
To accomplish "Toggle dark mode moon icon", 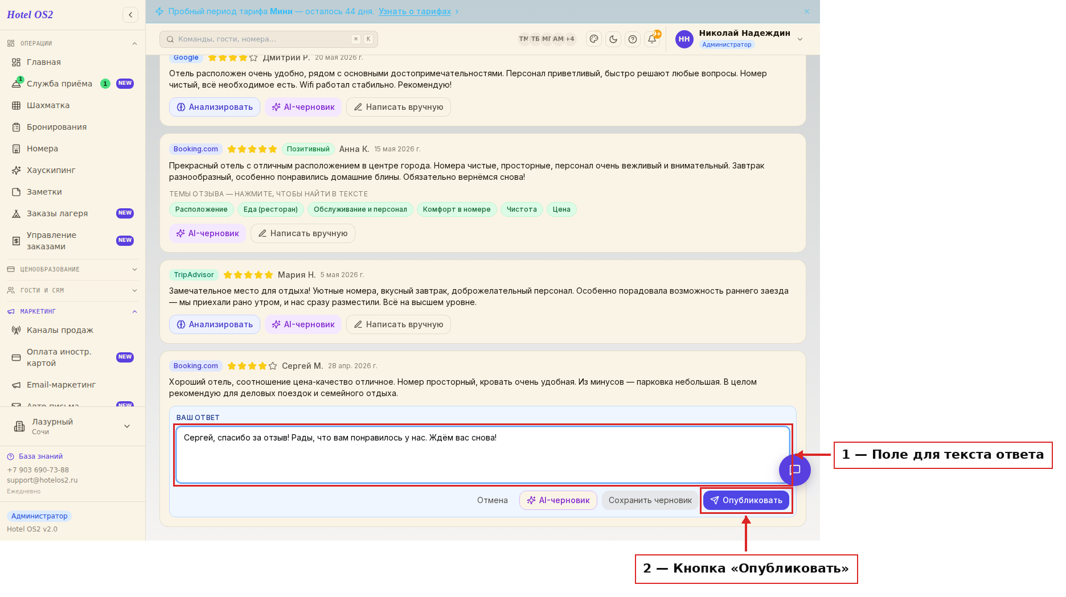I will point(613,39).
